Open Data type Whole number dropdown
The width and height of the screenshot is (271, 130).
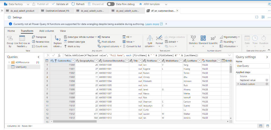pos(80,37)
